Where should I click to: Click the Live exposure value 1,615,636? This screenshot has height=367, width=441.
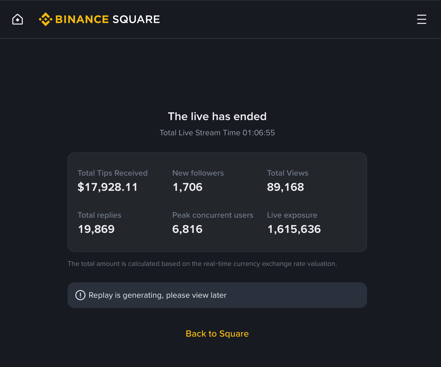coord(294,229)
